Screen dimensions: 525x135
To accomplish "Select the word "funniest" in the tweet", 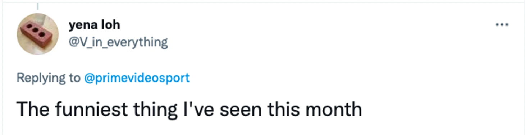I will point(91,109).
